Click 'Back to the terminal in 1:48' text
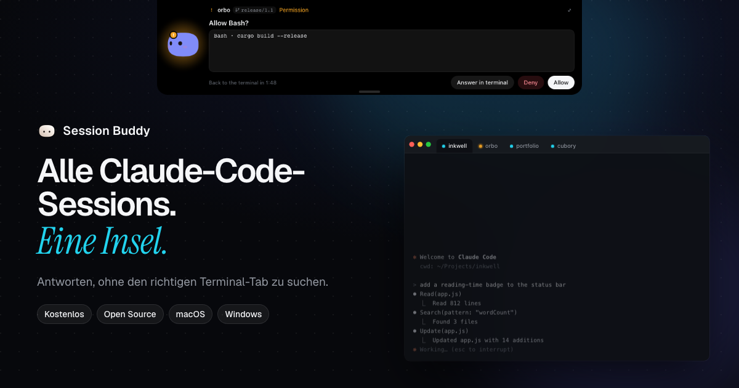 point(243,83)
